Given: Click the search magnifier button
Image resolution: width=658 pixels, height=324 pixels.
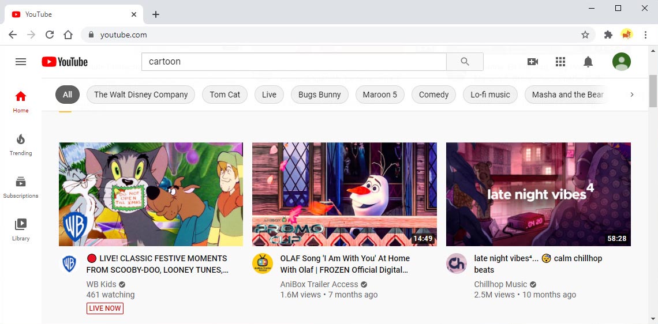Looking at the screenshot, I should (x=465, y=62).
